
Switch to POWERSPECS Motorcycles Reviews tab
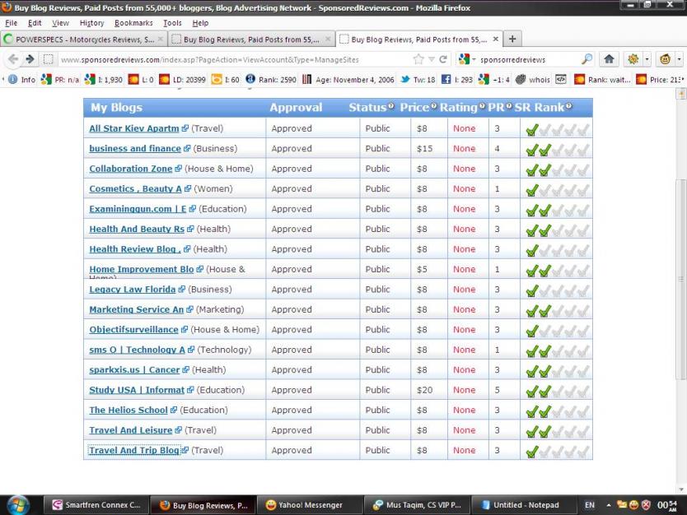83,39
